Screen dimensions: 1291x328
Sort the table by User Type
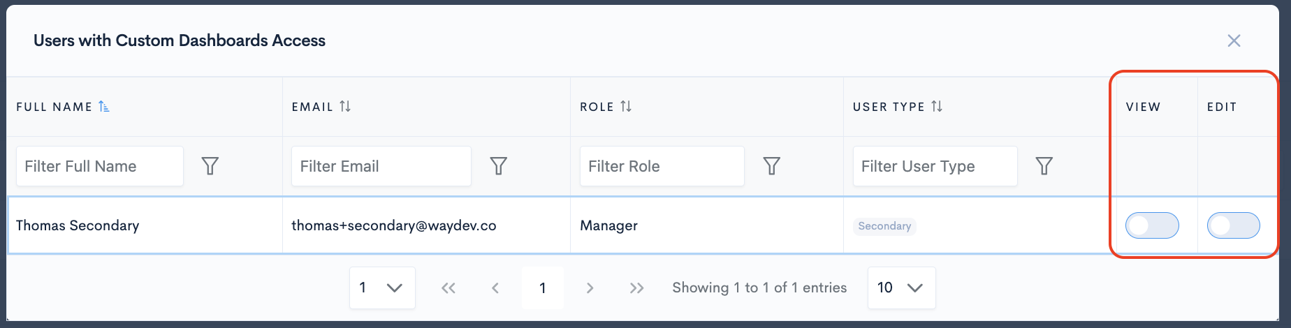point(937,107)
